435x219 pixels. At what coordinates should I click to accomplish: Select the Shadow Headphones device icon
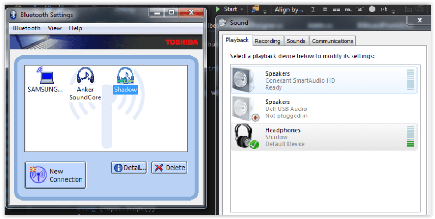(244, 136)
